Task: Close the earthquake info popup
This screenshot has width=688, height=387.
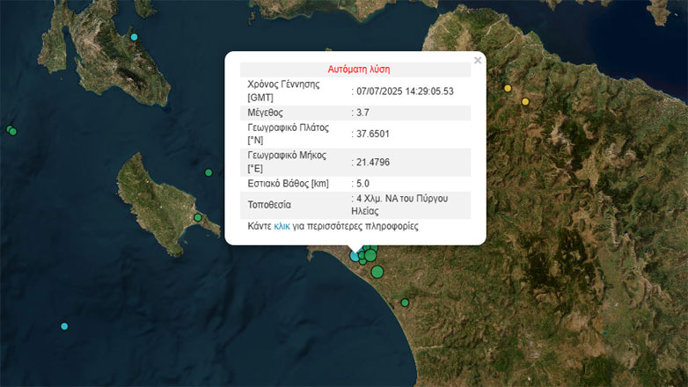Action: 478,61
